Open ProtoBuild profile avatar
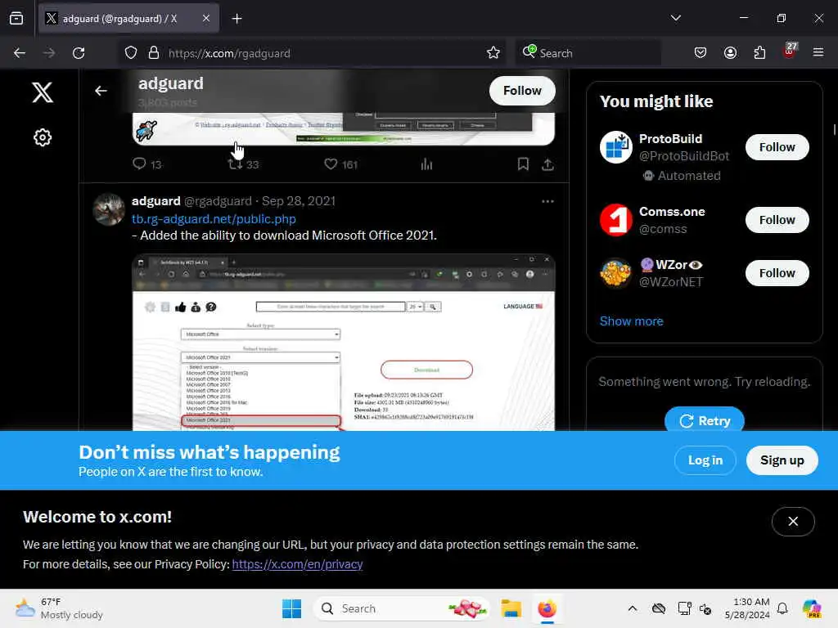 pyautogui.click(x=615, y=147)
